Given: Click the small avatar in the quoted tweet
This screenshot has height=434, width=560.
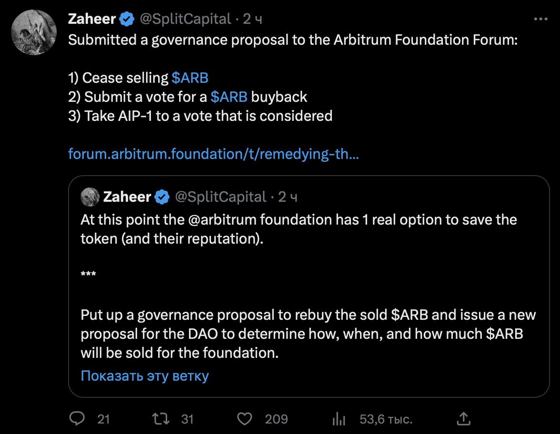Looking at the screenshot, I should [x=90, y=197].
